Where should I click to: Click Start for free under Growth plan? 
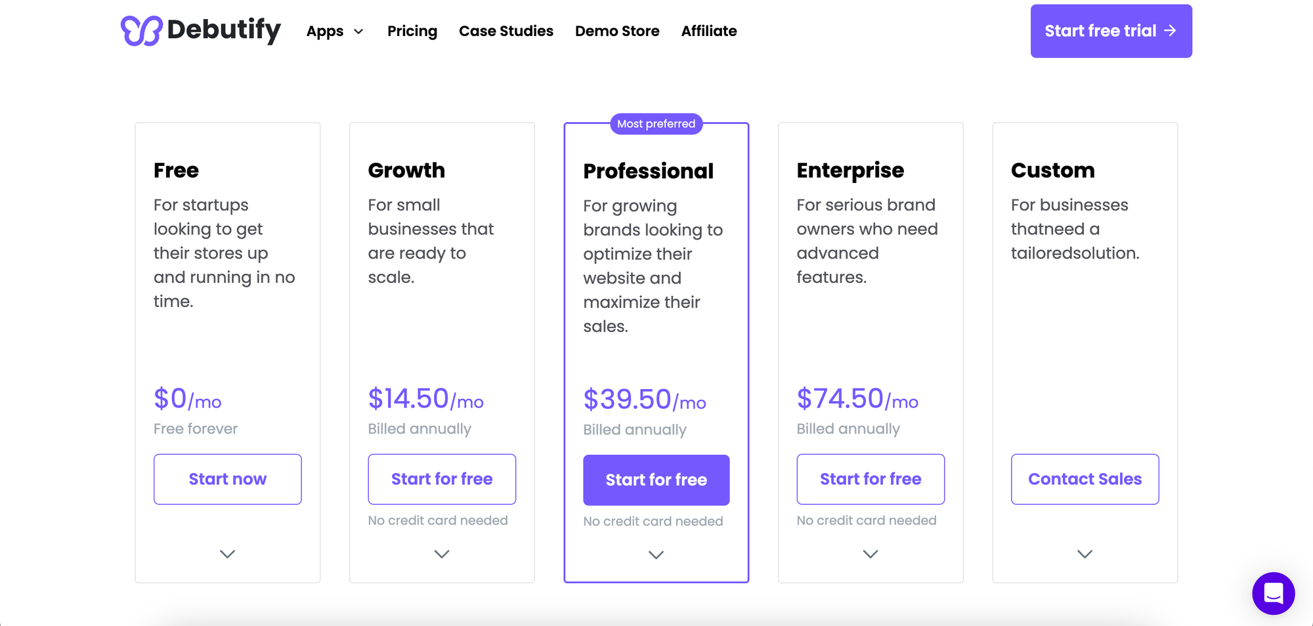coord(442,479)
